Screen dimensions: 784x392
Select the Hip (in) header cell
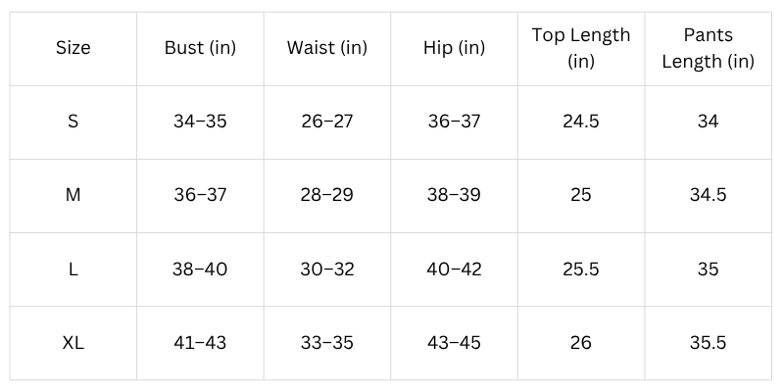pos(454,48)
